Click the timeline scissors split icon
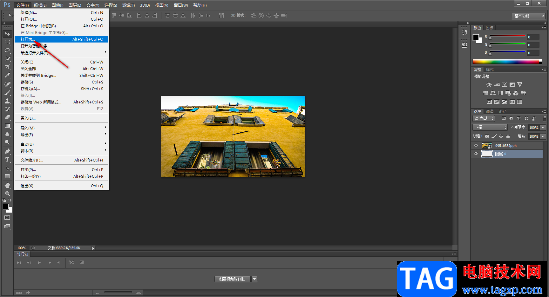Viewport: 549px width, 297px height. click(x=71, y=262)
